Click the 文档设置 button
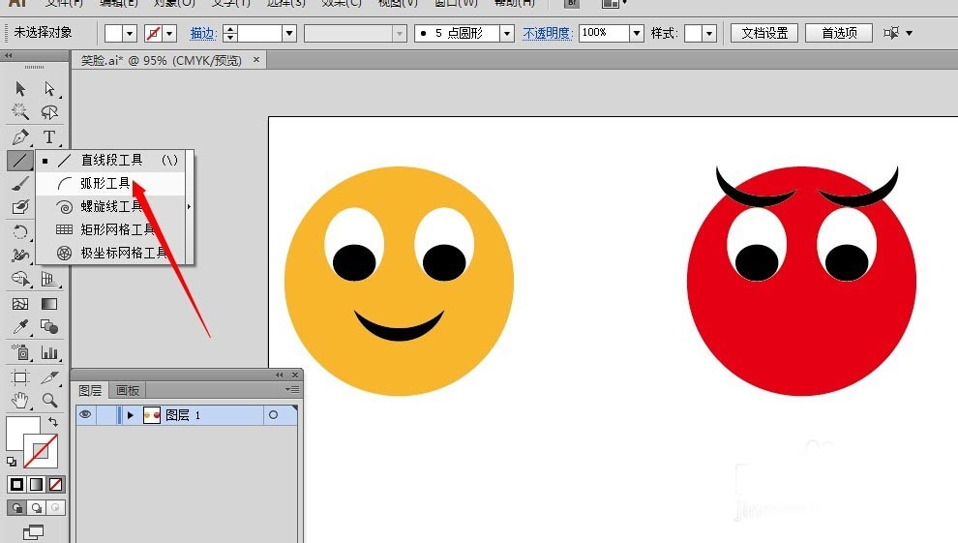This screenshot has width=958, height=543. point(764,33)
